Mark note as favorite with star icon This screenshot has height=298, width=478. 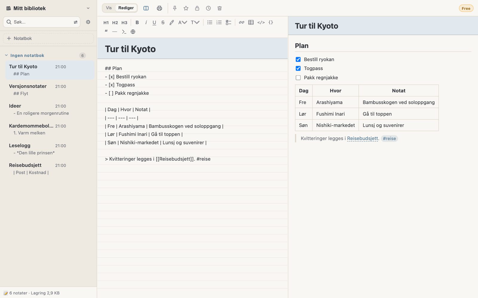186,8
